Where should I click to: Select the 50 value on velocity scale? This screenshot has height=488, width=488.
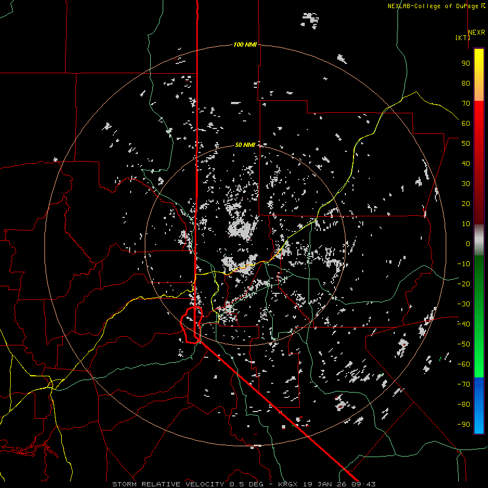tap(466, 144)
